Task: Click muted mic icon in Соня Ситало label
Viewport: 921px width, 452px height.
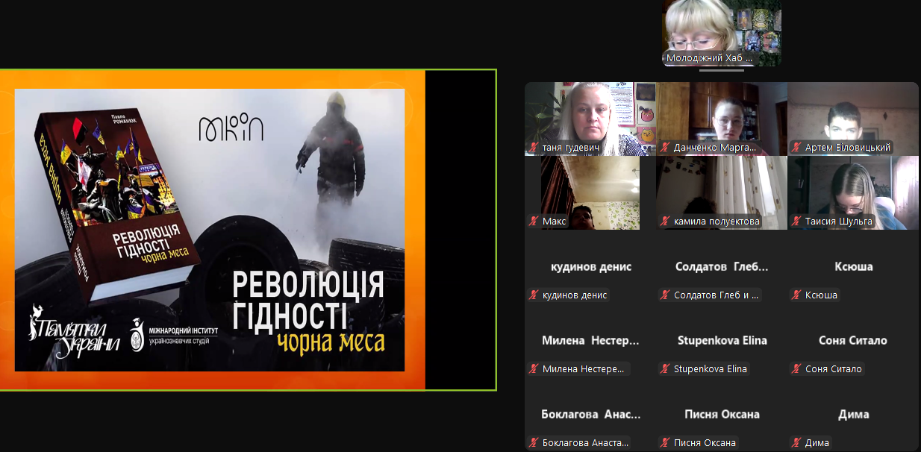Action: click(x=796, y=369)
